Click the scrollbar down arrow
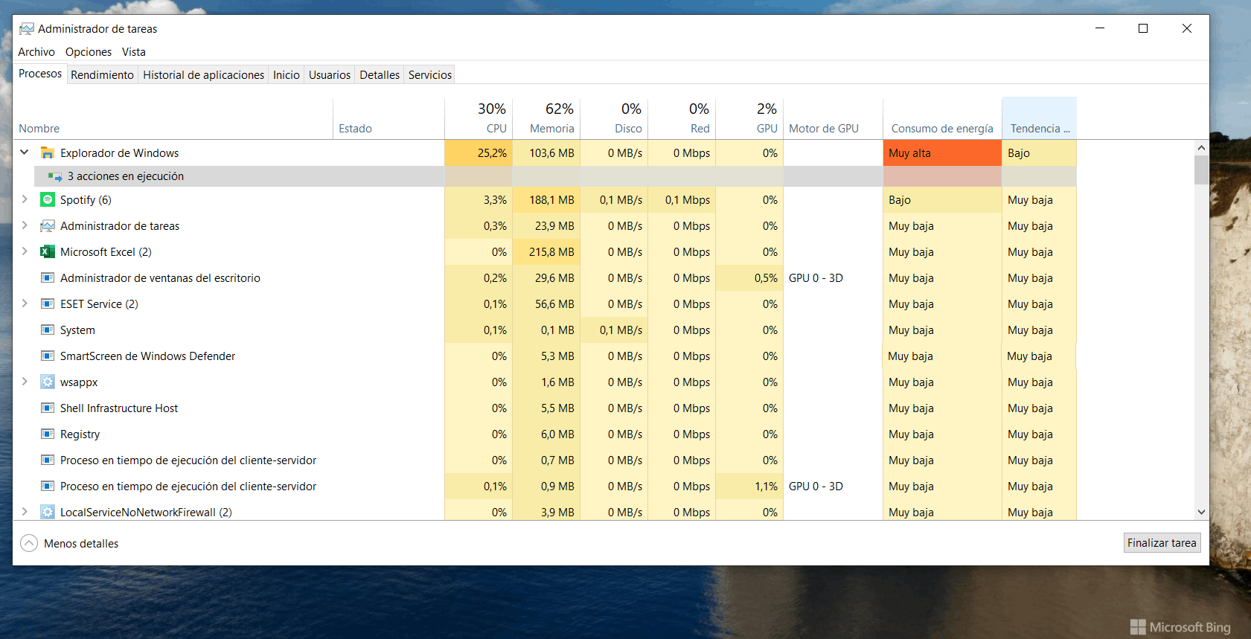Image resolution: width=1251 pixels, height=639 pixels. tap(1201, 512)
